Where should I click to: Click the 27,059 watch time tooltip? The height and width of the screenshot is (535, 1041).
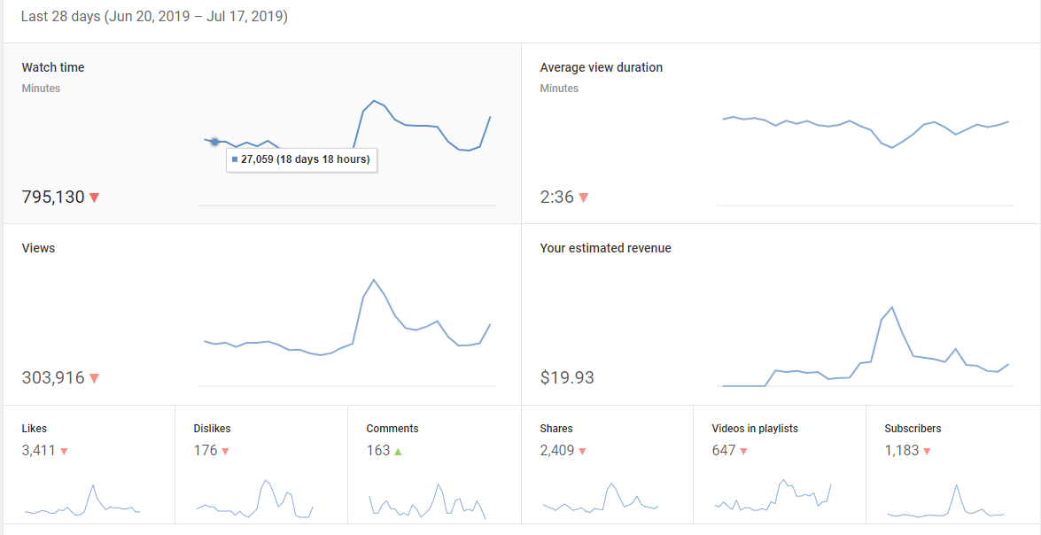(302, 159)
